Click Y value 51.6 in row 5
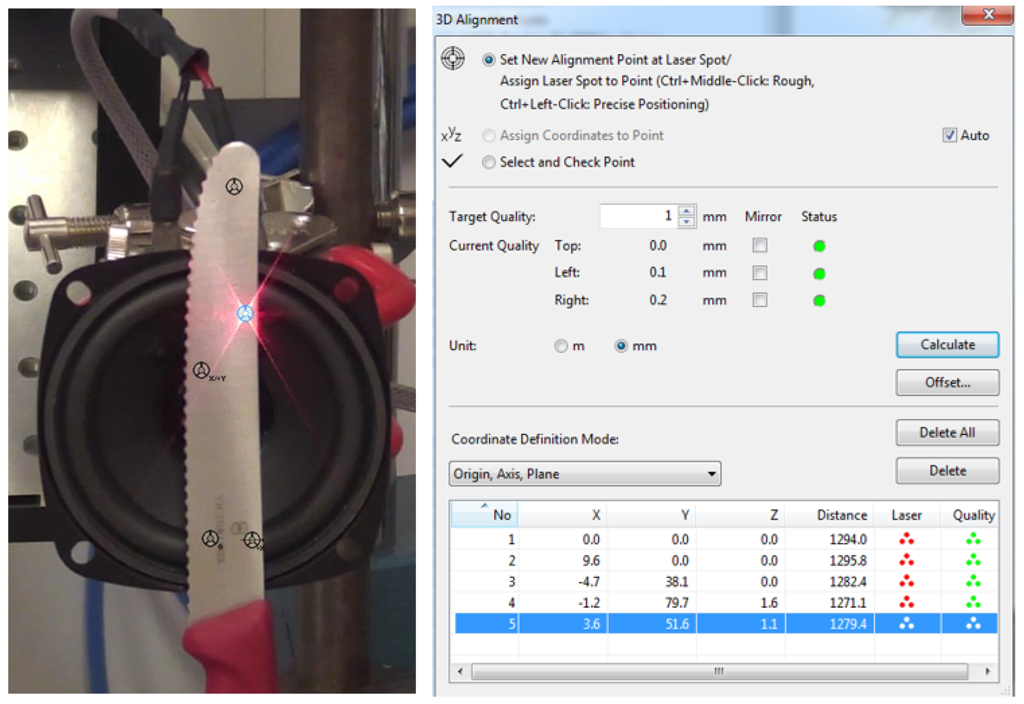1024x704 pixels. [677, 624]
